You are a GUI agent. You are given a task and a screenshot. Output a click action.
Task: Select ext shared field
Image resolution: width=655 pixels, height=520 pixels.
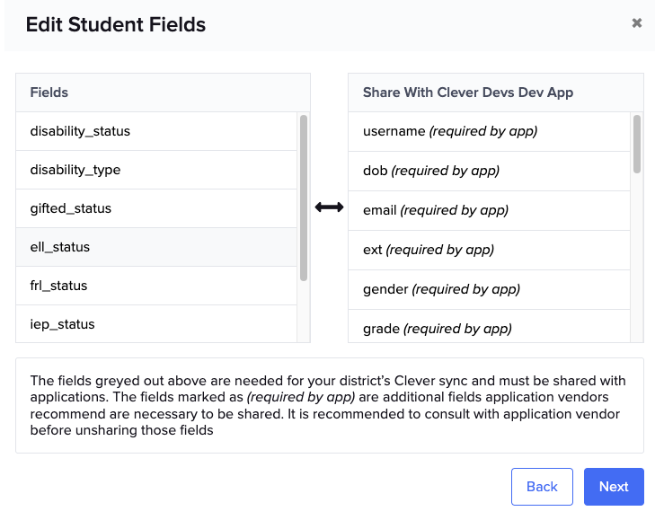[489, 251]
